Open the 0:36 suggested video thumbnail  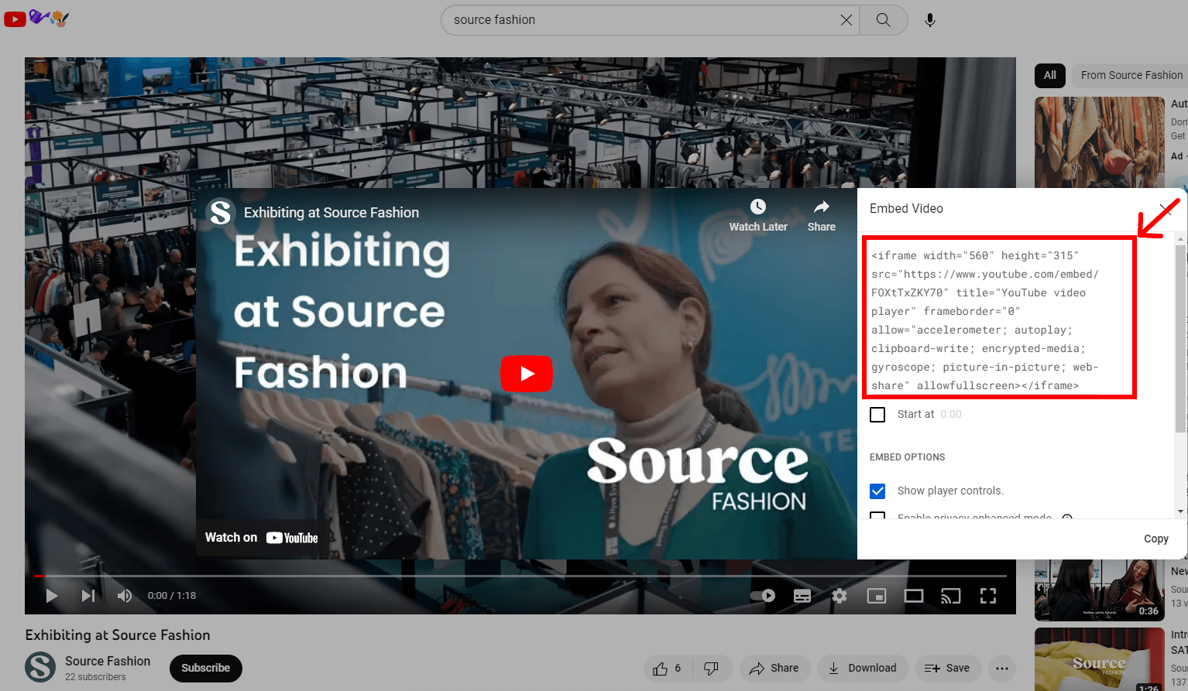tap(1100, 590)
